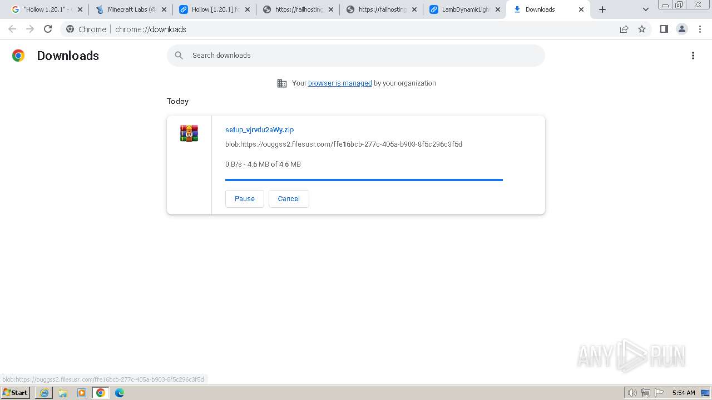The width and height of the screenshot is (712, 400).
Task: Click the volume speaker tray icon
Action: point(632,393)
